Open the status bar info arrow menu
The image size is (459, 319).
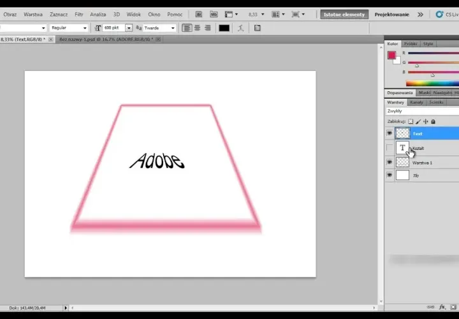coord(66,308)
